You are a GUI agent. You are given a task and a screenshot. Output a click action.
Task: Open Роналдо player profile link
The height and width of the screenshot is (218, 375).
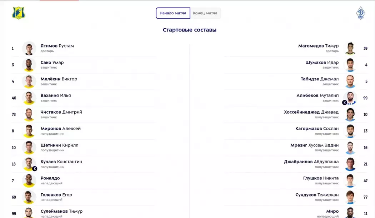click(x=50, y=178)
